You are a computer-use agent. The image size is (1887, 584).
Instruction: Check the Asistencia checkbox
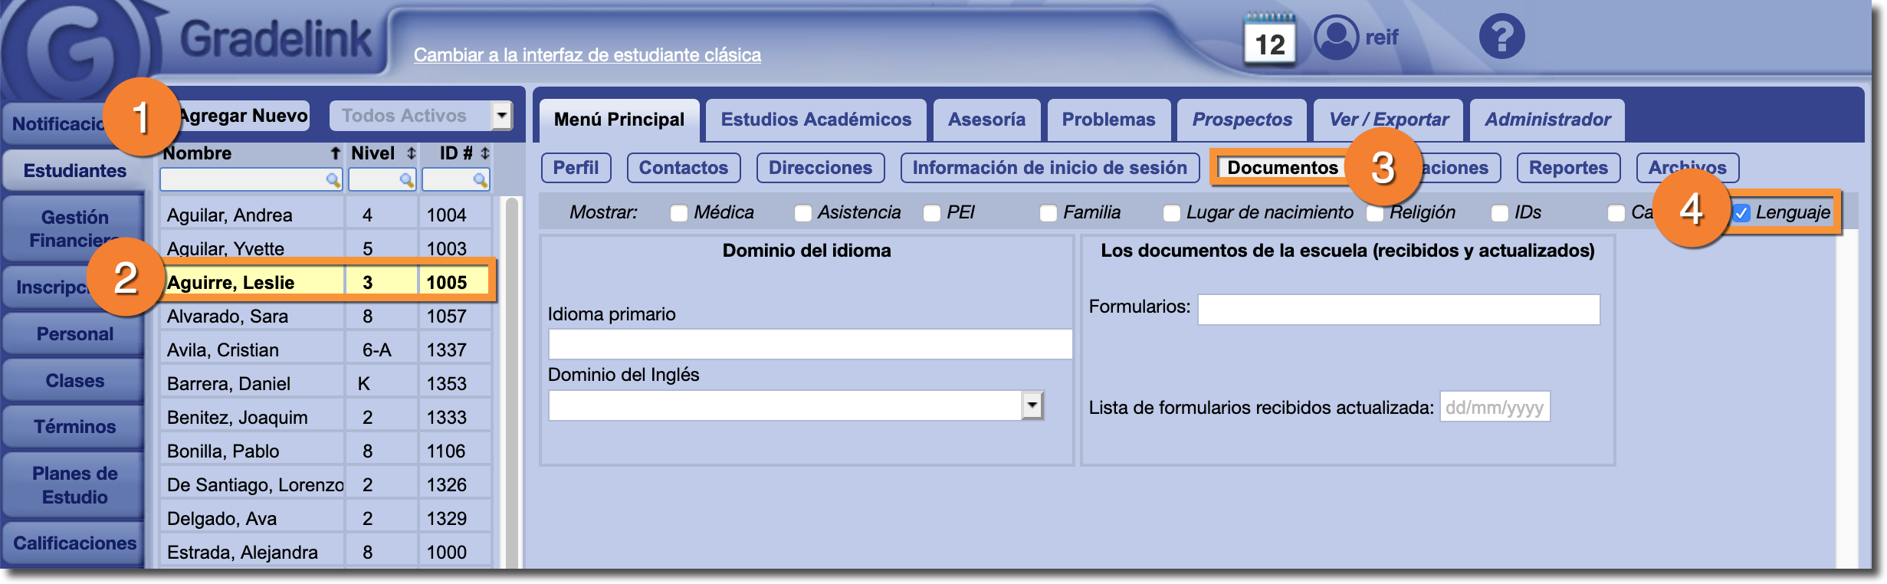[802, 213]
